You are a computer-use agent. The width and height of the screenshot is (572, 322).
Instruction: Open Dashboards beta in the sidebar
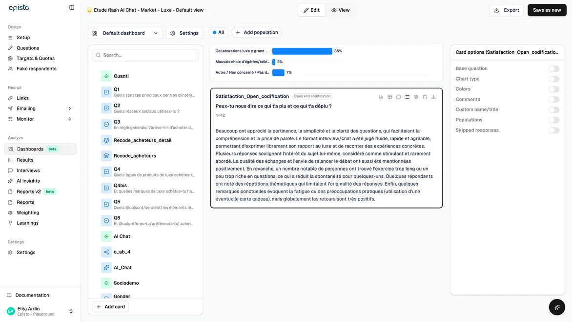(40, 149)
